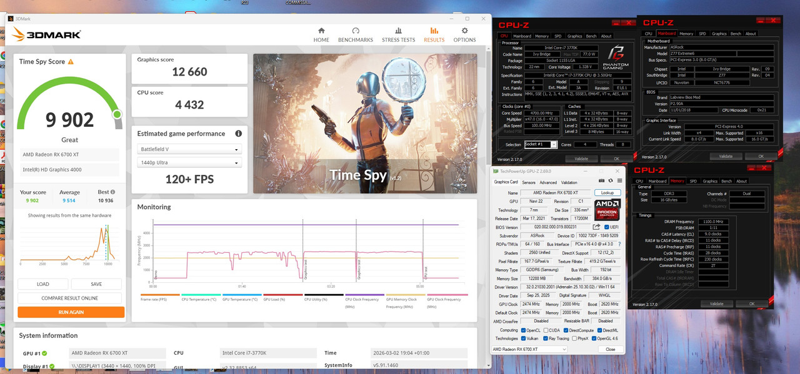800x374 pixels.
Task: Click the GPU-Z BIOS export share icon
Action: click(597, 227)
